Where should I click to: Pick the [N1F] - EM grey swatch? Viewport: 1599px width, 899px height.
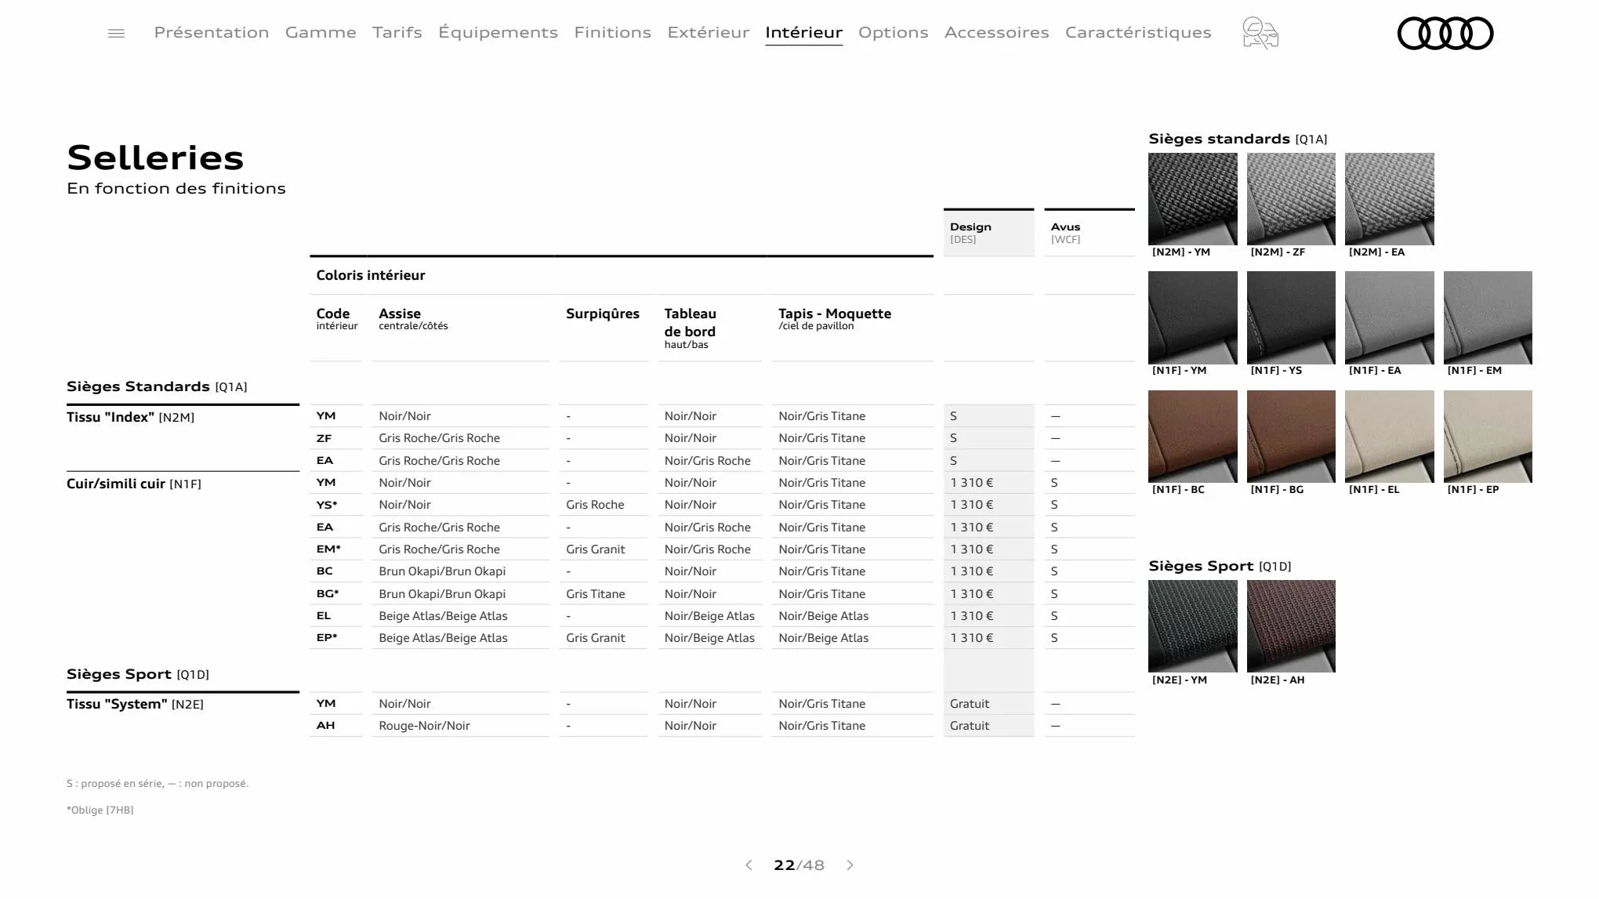coord(1488,317)
